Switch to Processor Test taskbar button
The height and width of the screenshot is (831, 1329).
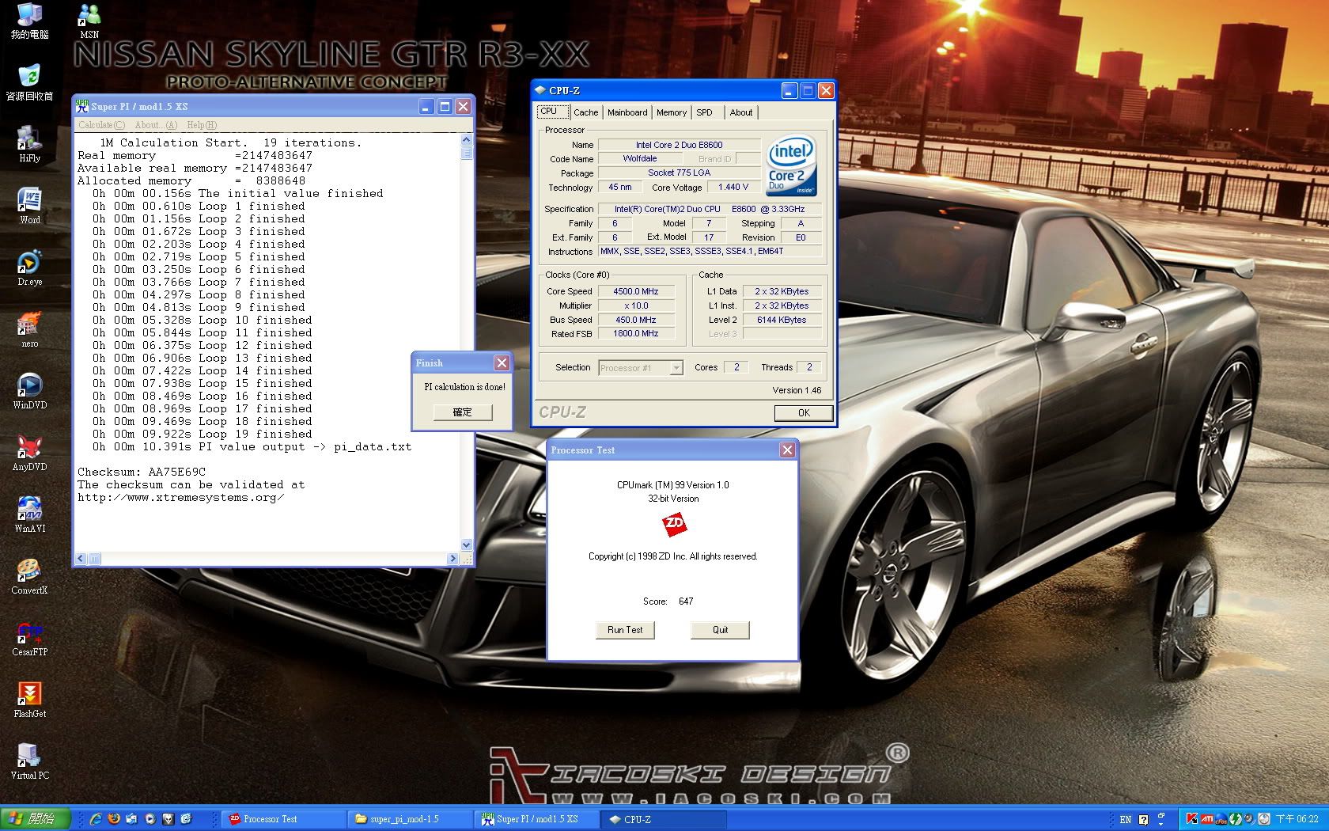coord(284,819)
